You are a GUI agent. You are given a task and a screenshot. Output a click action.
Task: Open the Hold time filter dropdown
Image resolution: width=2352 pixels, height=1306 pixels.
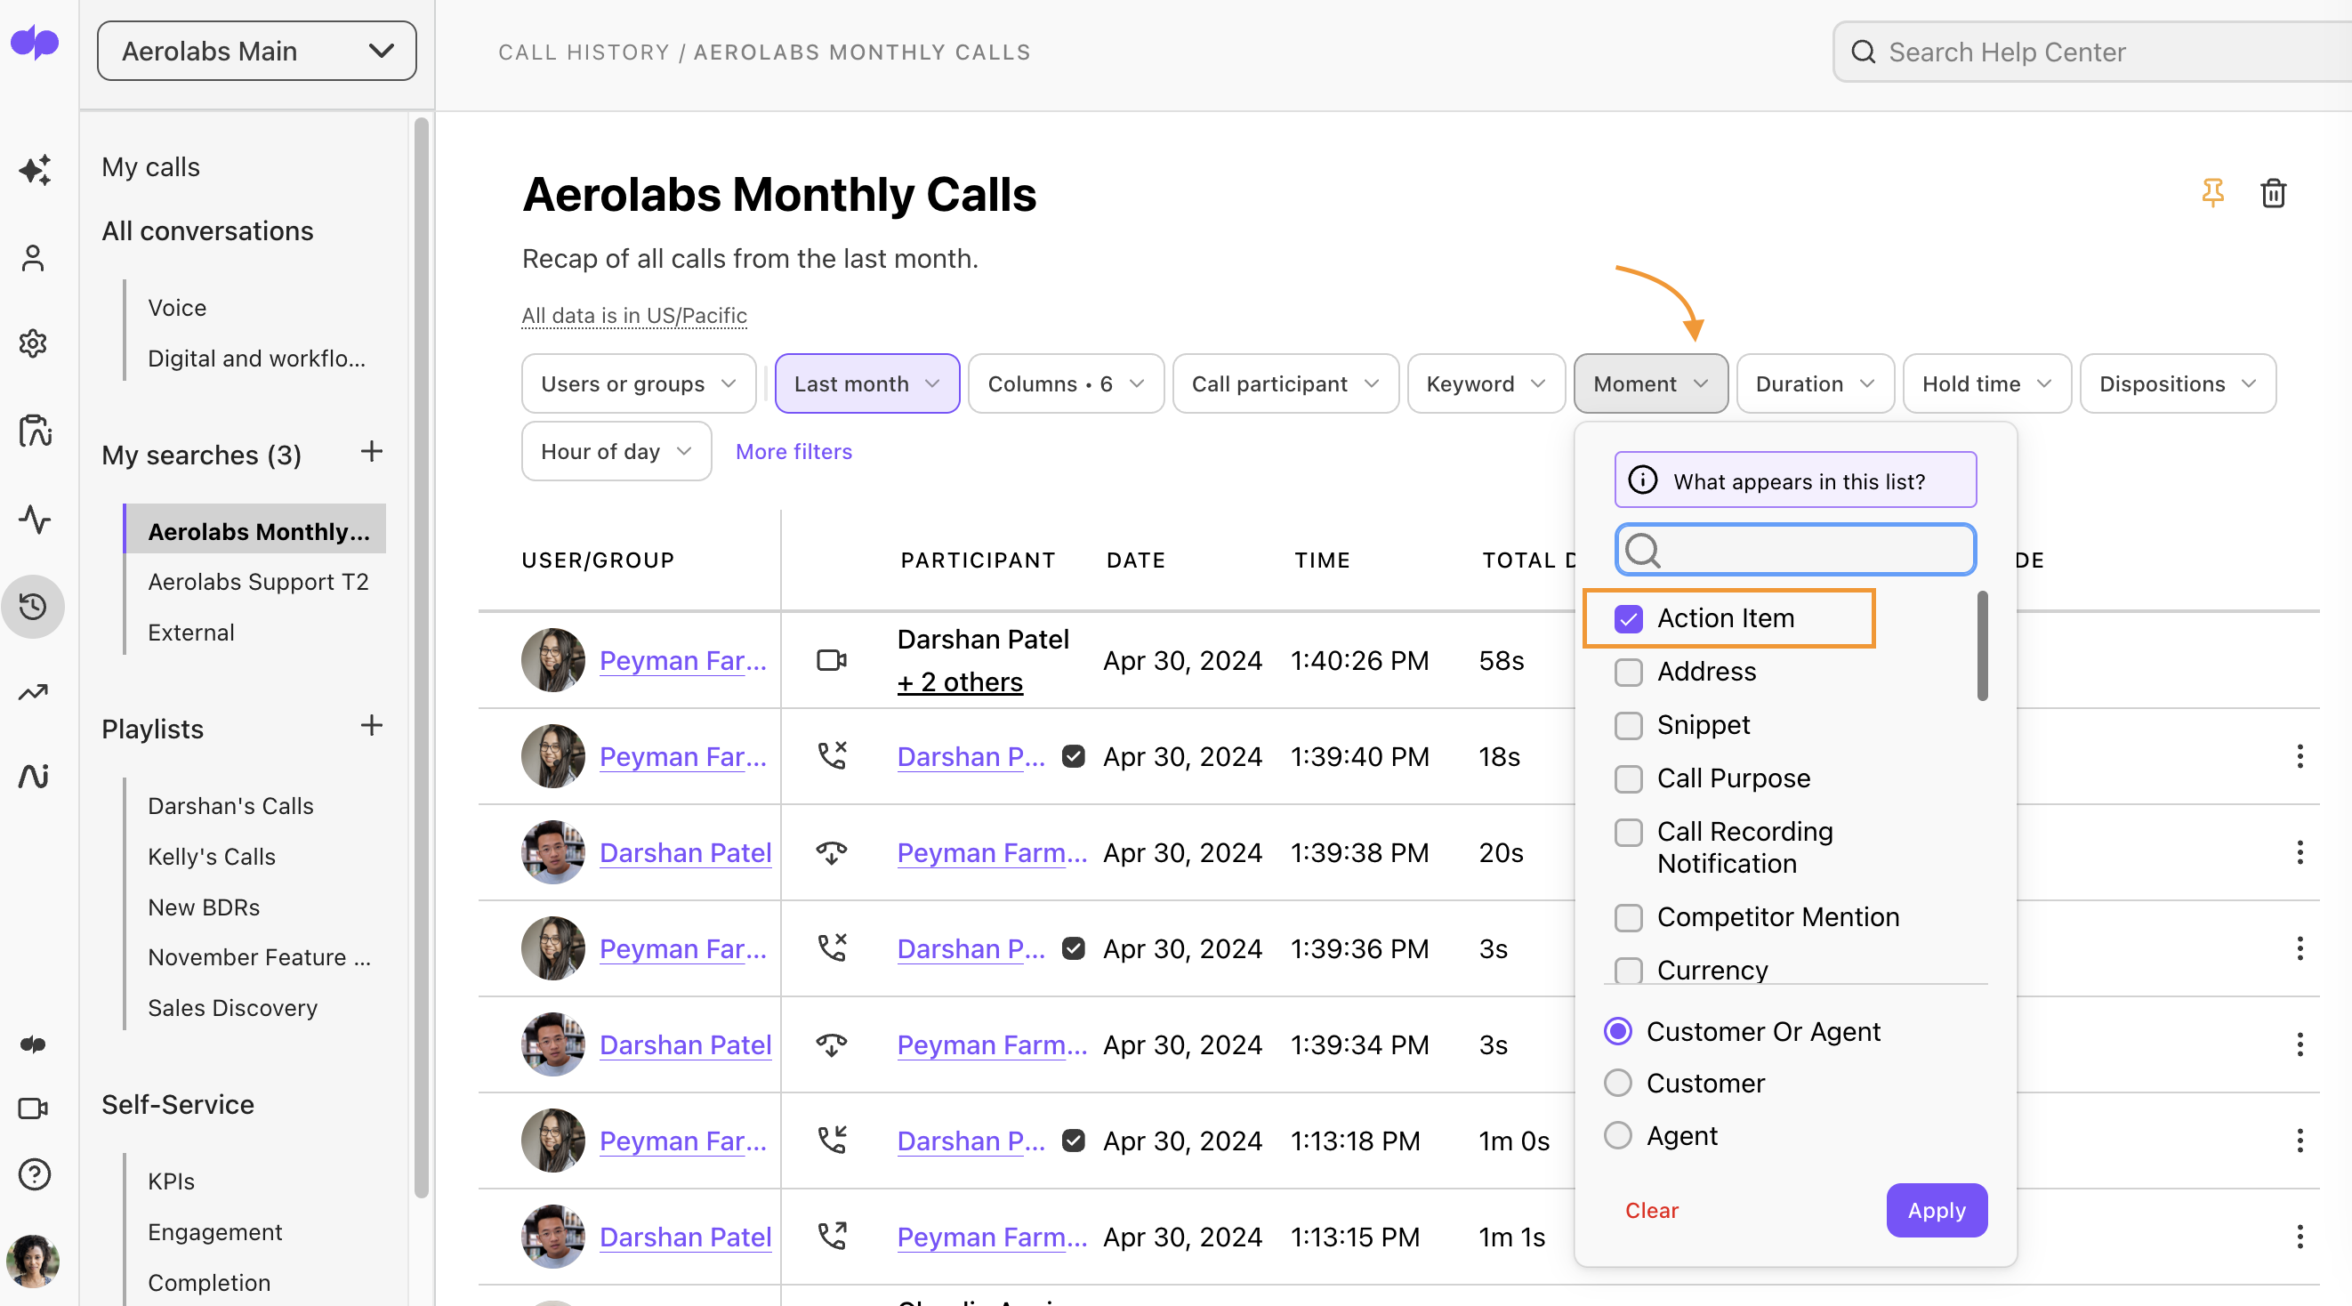coord(1986,383)
